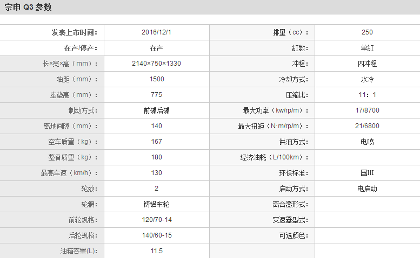Click the 在产/停产 row label
Viewport: 420px width, 258px height.
click(81, 48)
